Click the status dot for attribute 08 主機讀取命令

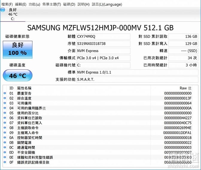[5, 128]
